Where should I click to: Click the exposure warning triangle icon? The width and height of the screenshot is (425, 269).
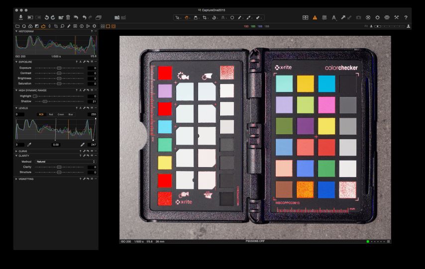(315, 17)
